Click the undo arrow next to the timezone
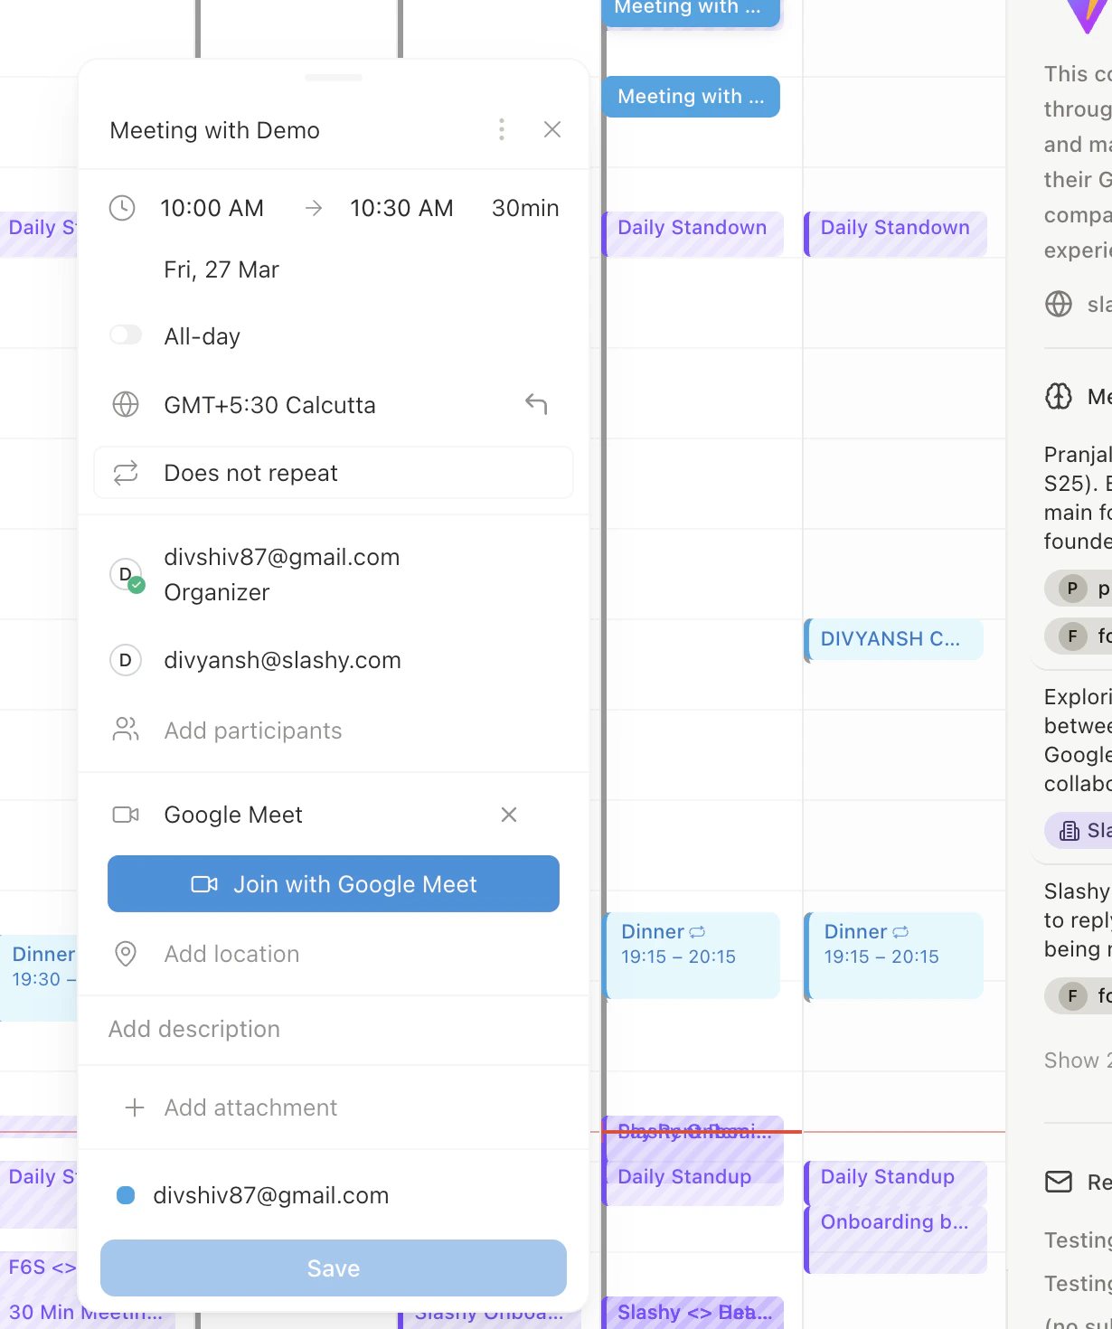This screenshot has height=1329, width=1112. click(535, 404)
